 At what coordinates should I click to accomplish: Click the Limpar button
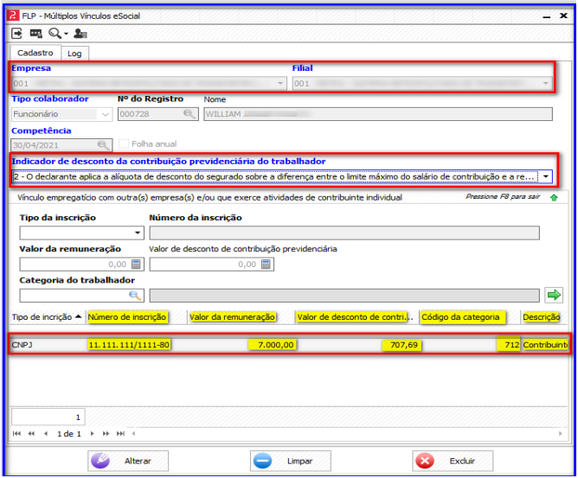[x=291, y=461]
